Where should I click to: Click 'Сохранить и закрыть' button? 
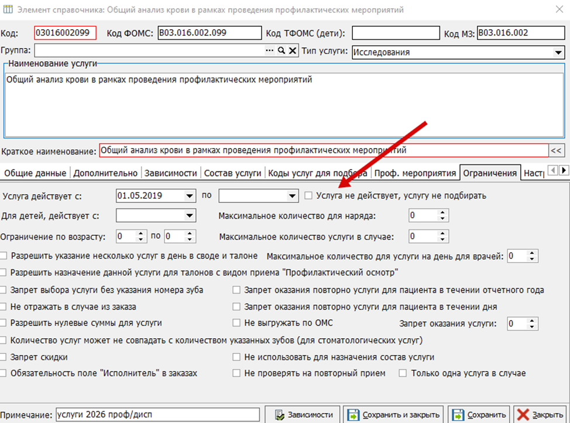(393, 415)
